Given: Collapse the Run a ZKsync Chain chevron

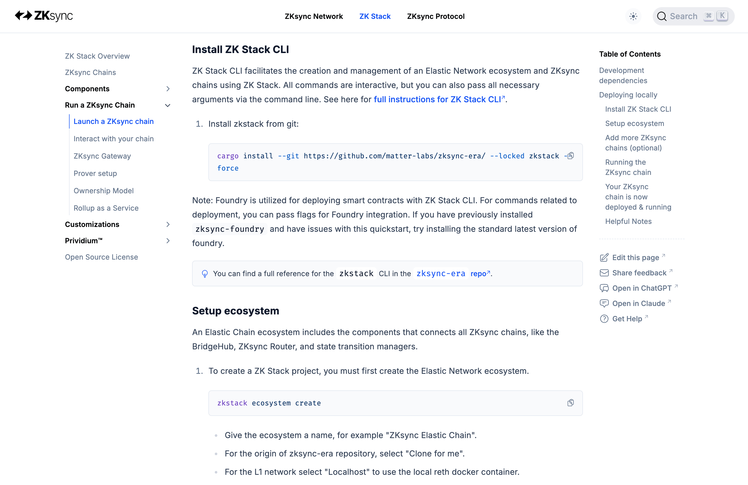Looking at the screenshot, I should [168, 105].
